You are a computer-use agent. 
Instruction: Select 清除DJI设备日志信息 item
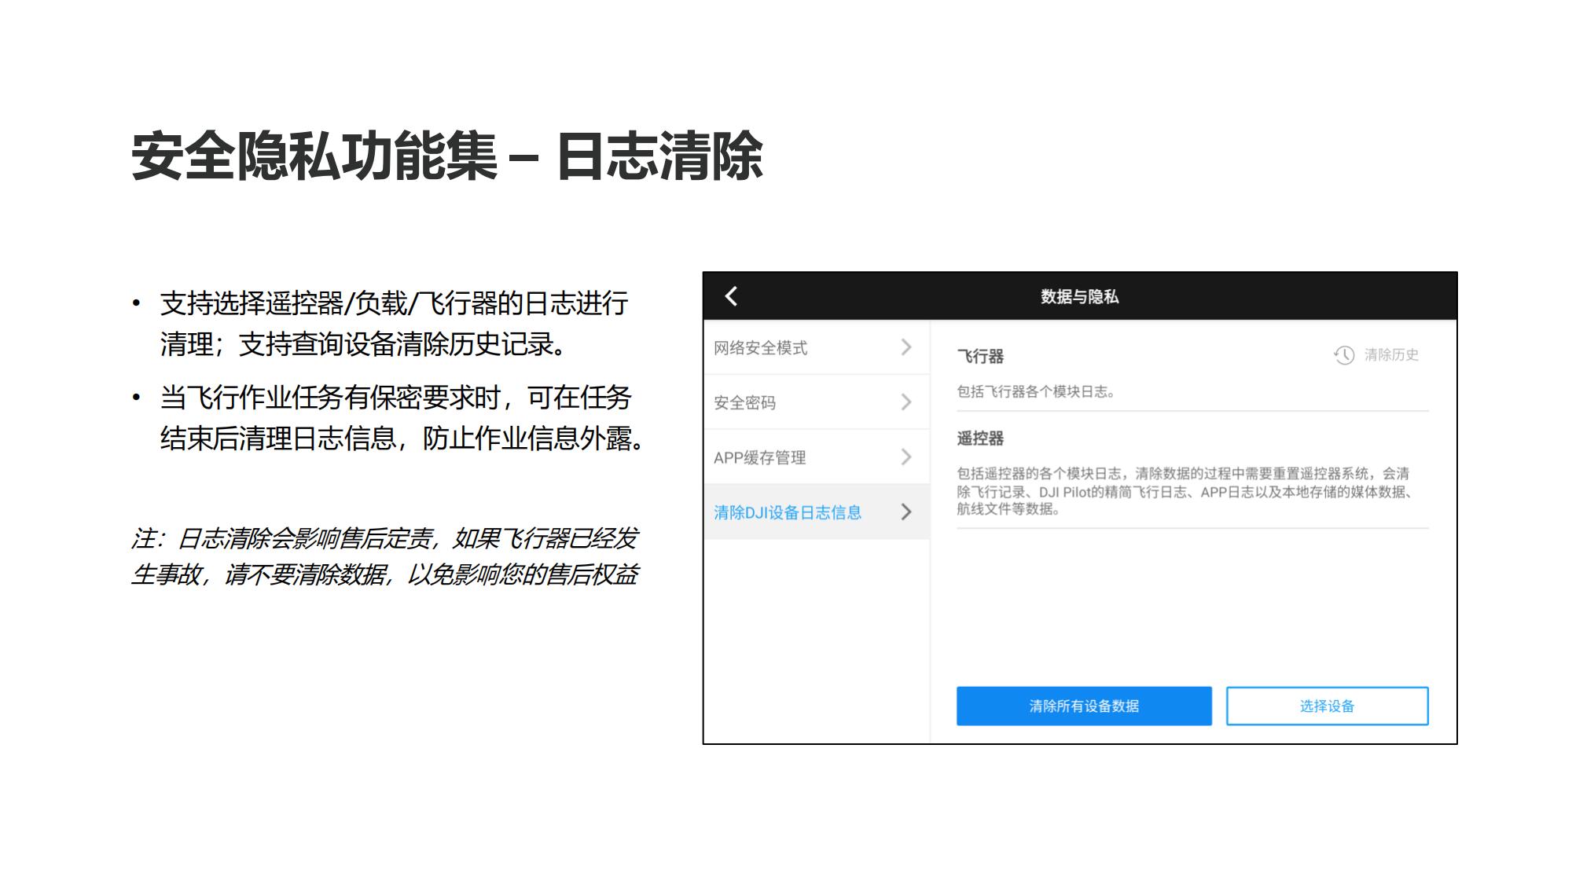(788, 513)
